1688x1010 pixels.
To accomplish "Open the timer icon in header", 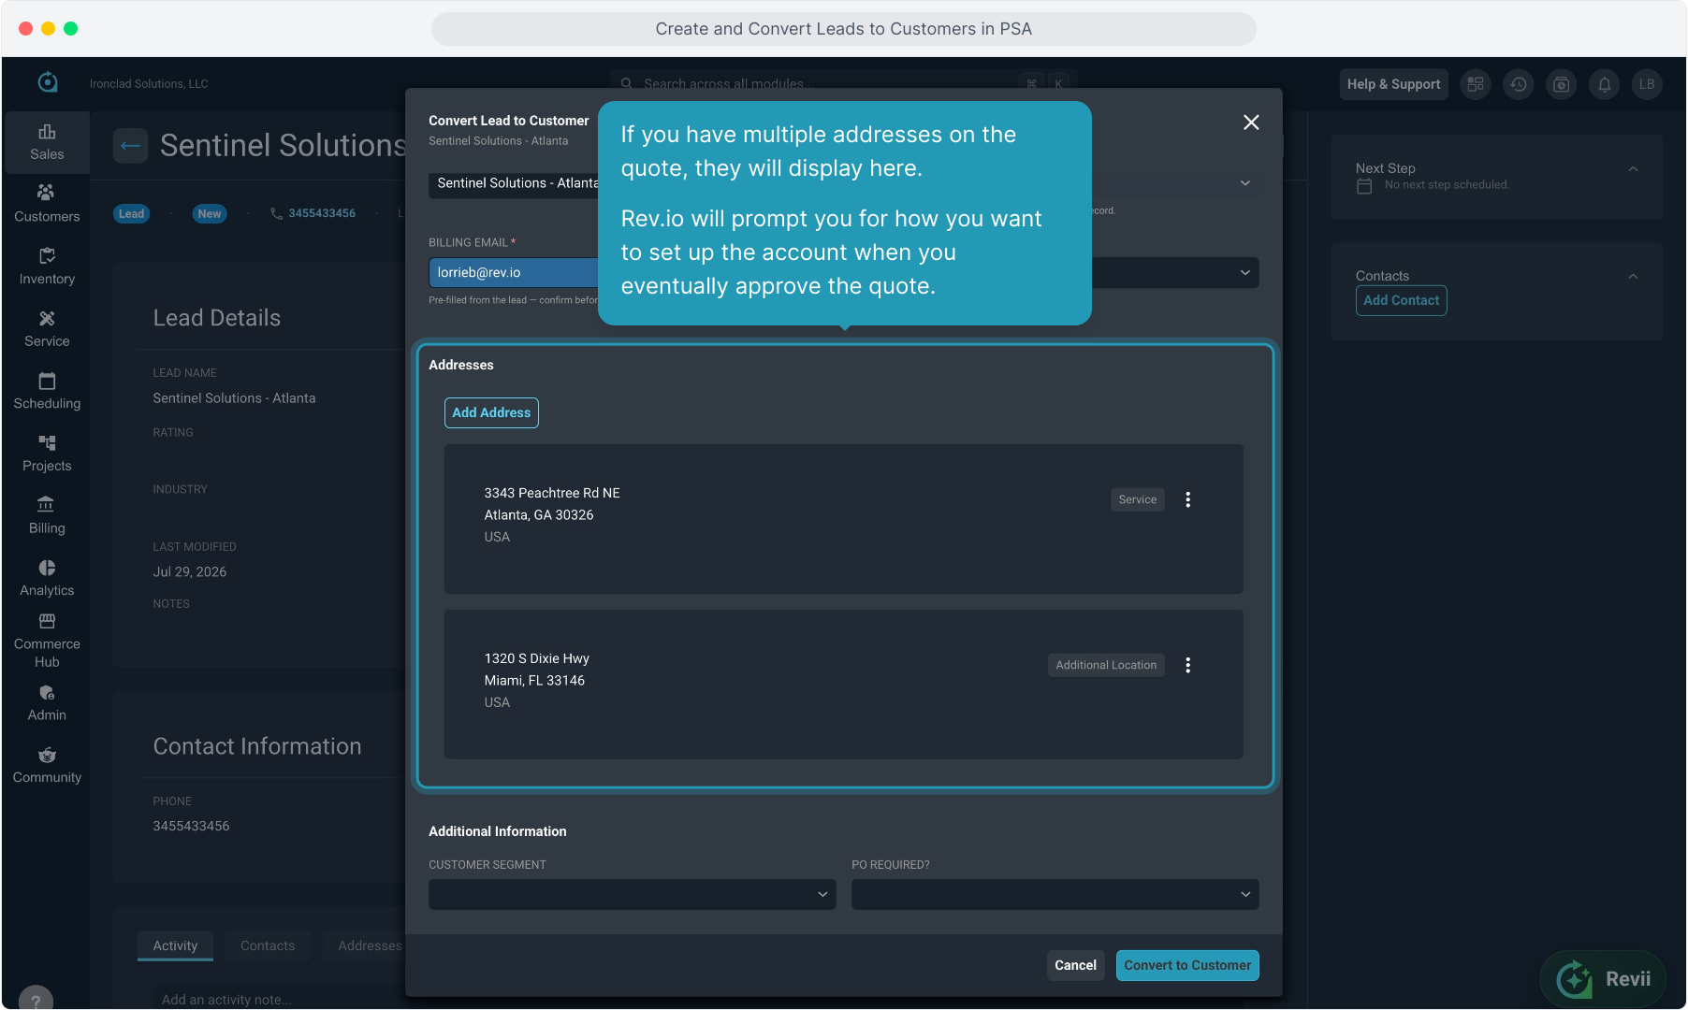I will tap(1562, 84).
